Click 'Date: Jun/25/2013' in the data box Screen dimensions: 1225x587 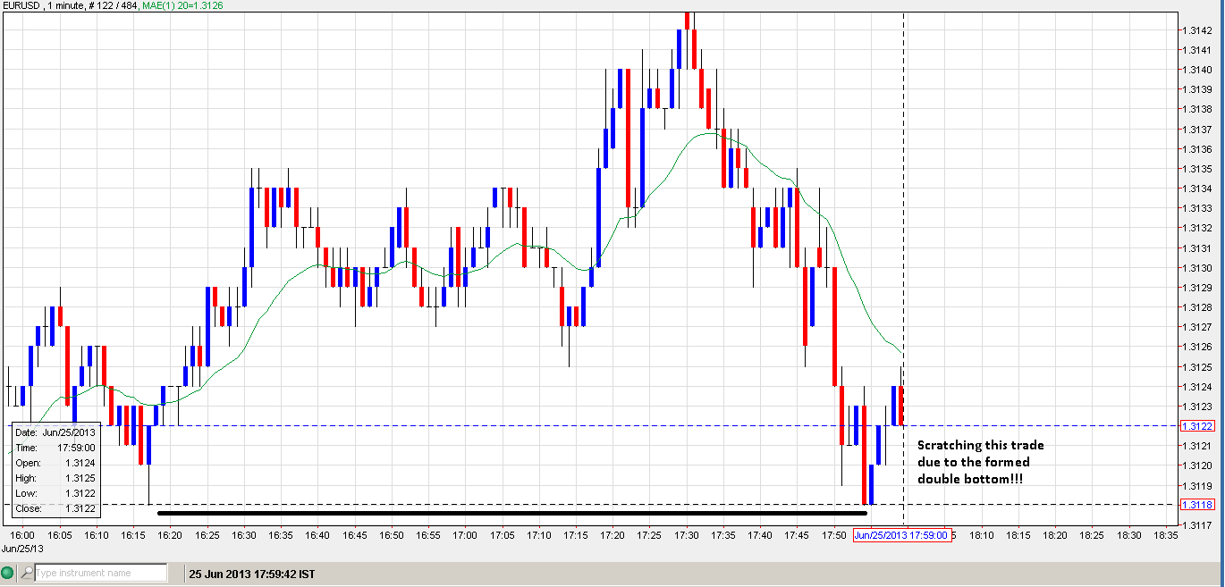[55, 432]
